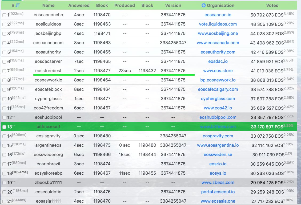Check the box for row 13 bitfinexeos1
301x205 pixels.
pyautogui.click(x=4, y=127)
